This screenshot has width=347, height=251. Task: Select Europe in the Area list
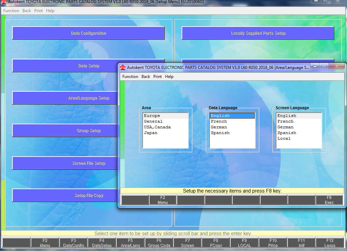point(152,116)
